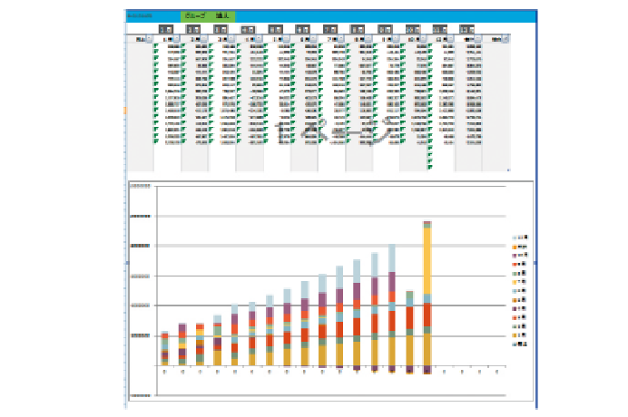
Task: Select the tall yellow segment of the highest bar
Action: pyautogui.click(x=426, y=263)
